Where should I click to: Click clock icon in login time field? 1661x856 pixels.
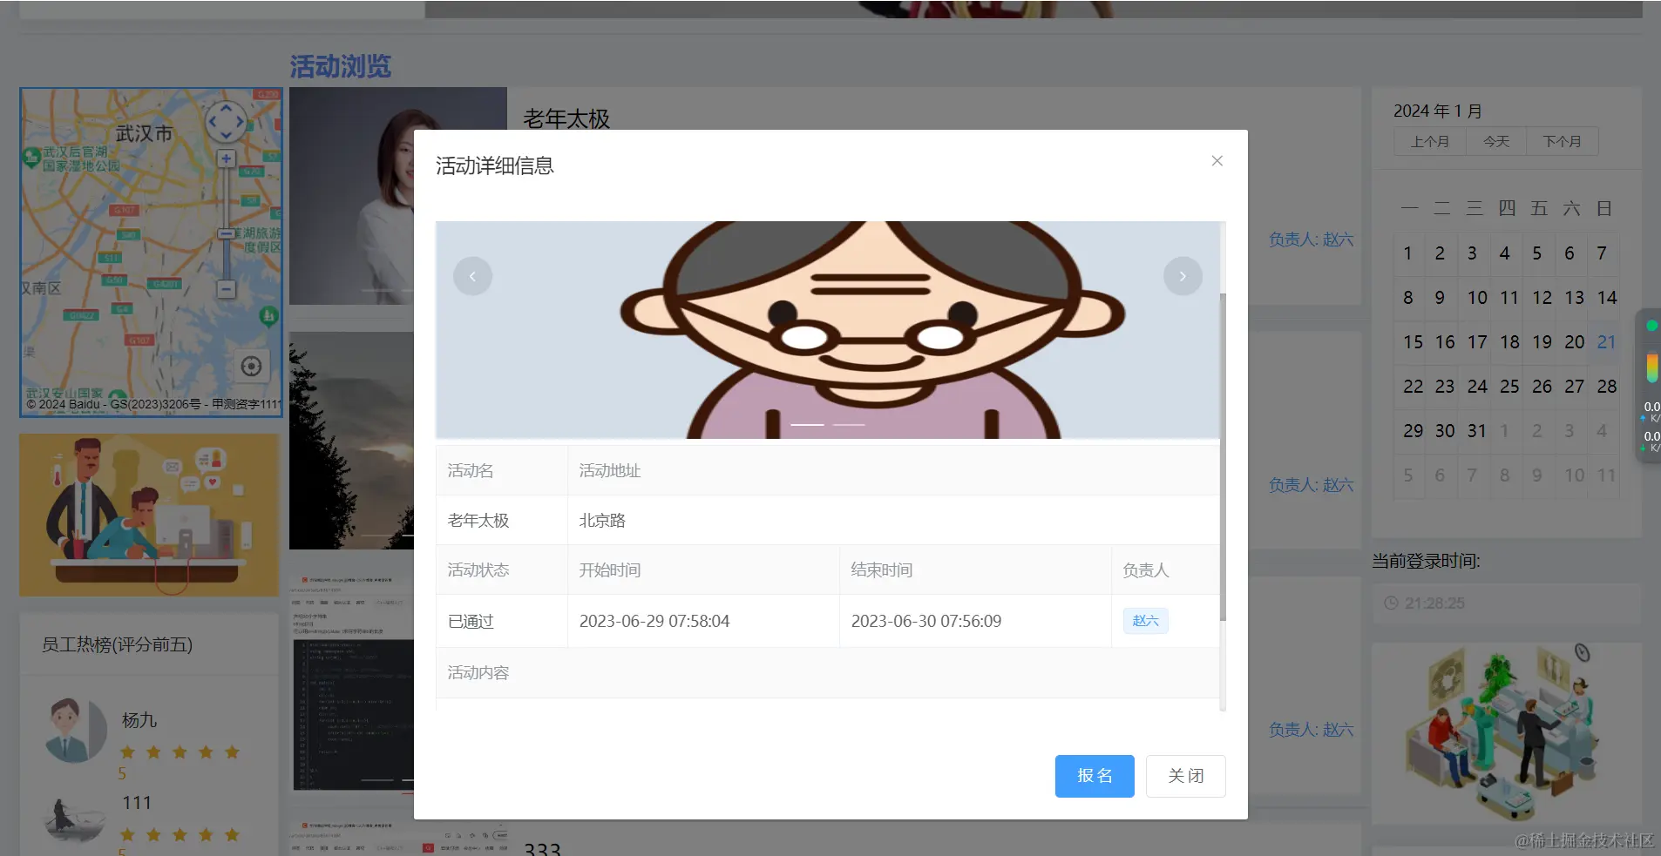(x=1391, y=603)
